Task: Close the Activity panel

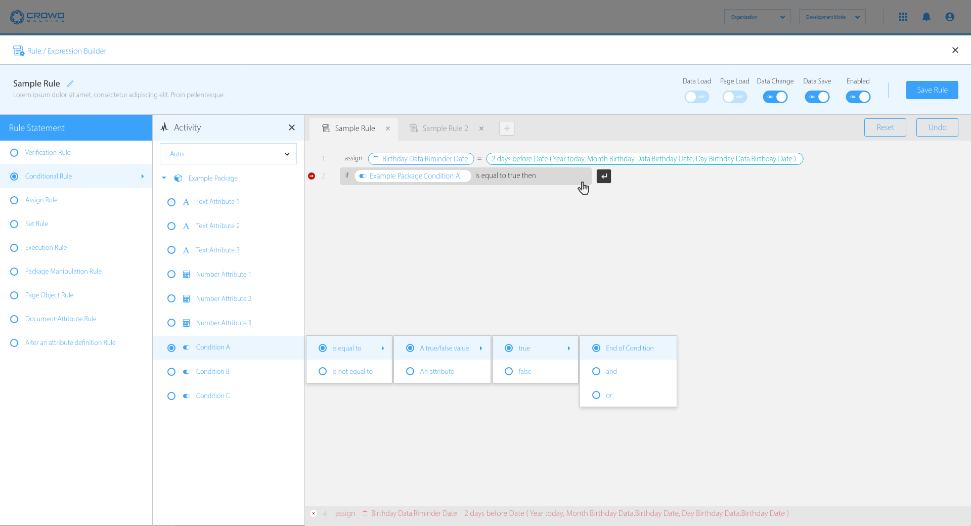Action: click(x=291, y=127)
